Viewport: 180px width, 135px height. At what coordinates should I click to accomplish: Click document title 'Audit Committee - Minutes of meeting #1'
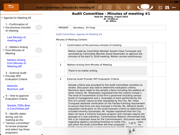click(x=111, y=14)
